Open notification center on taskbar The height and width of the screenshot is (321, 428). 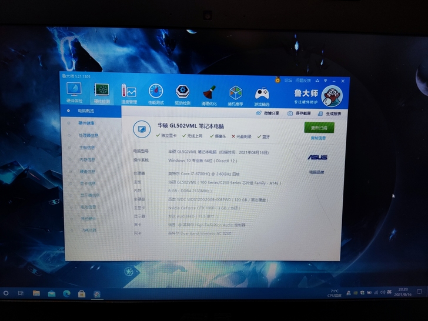click(x=419, y=292)
